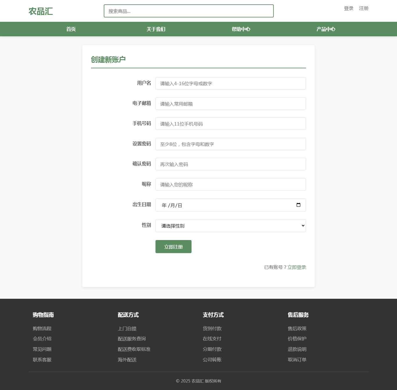
Task: Open 产品中心 navigation menu item
Action: pos(326,29)
